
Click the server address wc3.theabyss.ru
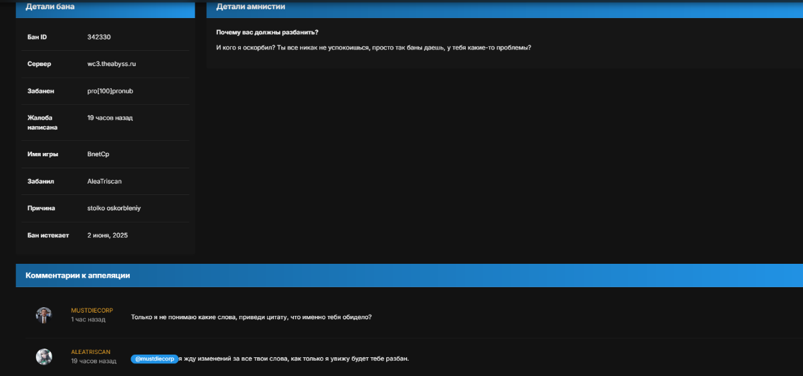click(x=111, y=64)
